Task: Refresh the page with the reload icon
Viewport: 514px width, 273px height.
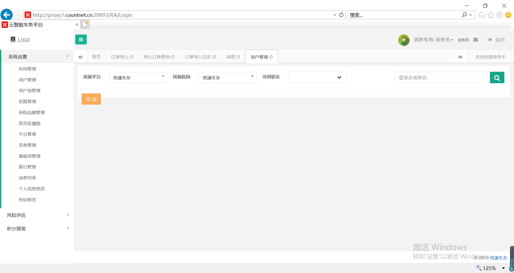Action: point(341,15)
